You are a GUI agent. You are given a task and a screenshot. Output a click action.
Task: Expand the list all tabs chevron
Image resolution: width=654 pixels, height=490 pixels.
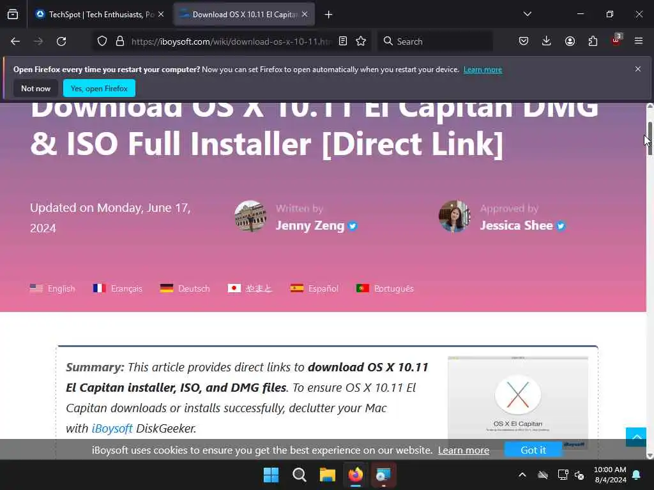click(527, 14)
